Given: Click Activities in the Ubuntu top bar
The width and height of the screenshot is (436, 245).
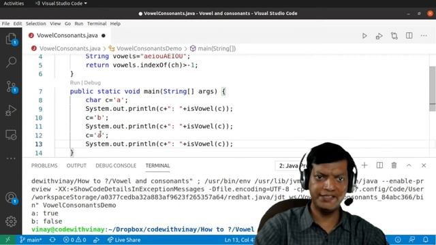Looking at the screenshot, I should (x=14, y=3).
